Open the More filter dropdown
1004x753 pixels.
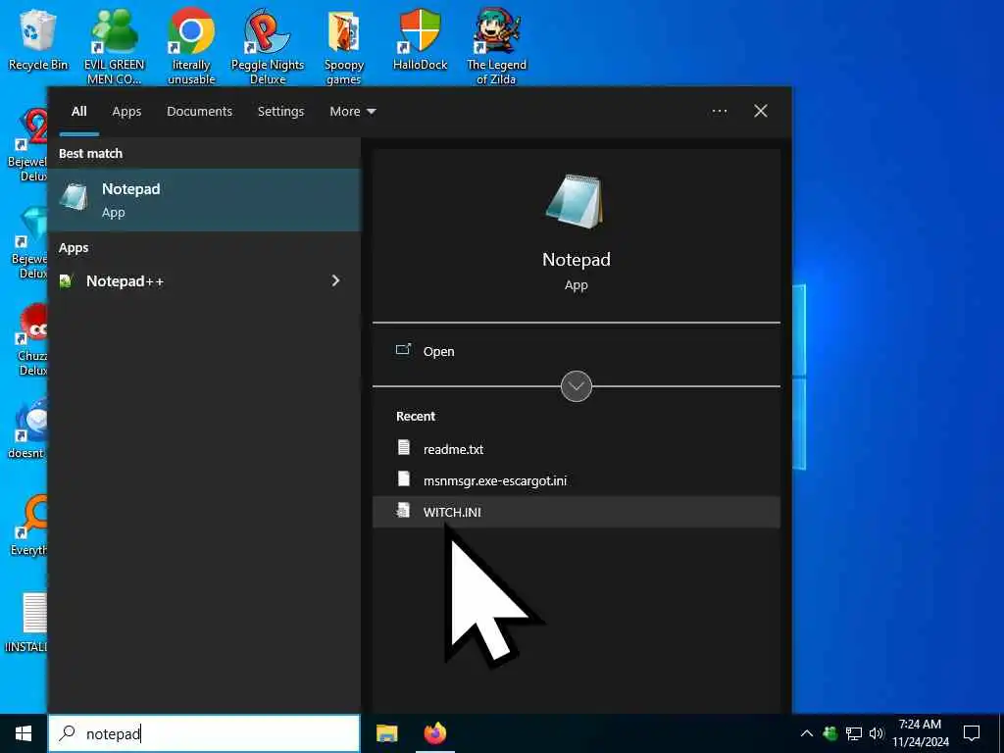click(352, 112)
